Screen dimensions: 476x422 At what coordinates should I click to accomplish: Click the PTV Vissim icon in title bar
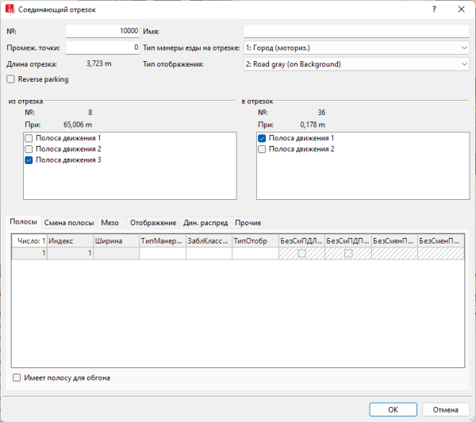click(10, 9)
